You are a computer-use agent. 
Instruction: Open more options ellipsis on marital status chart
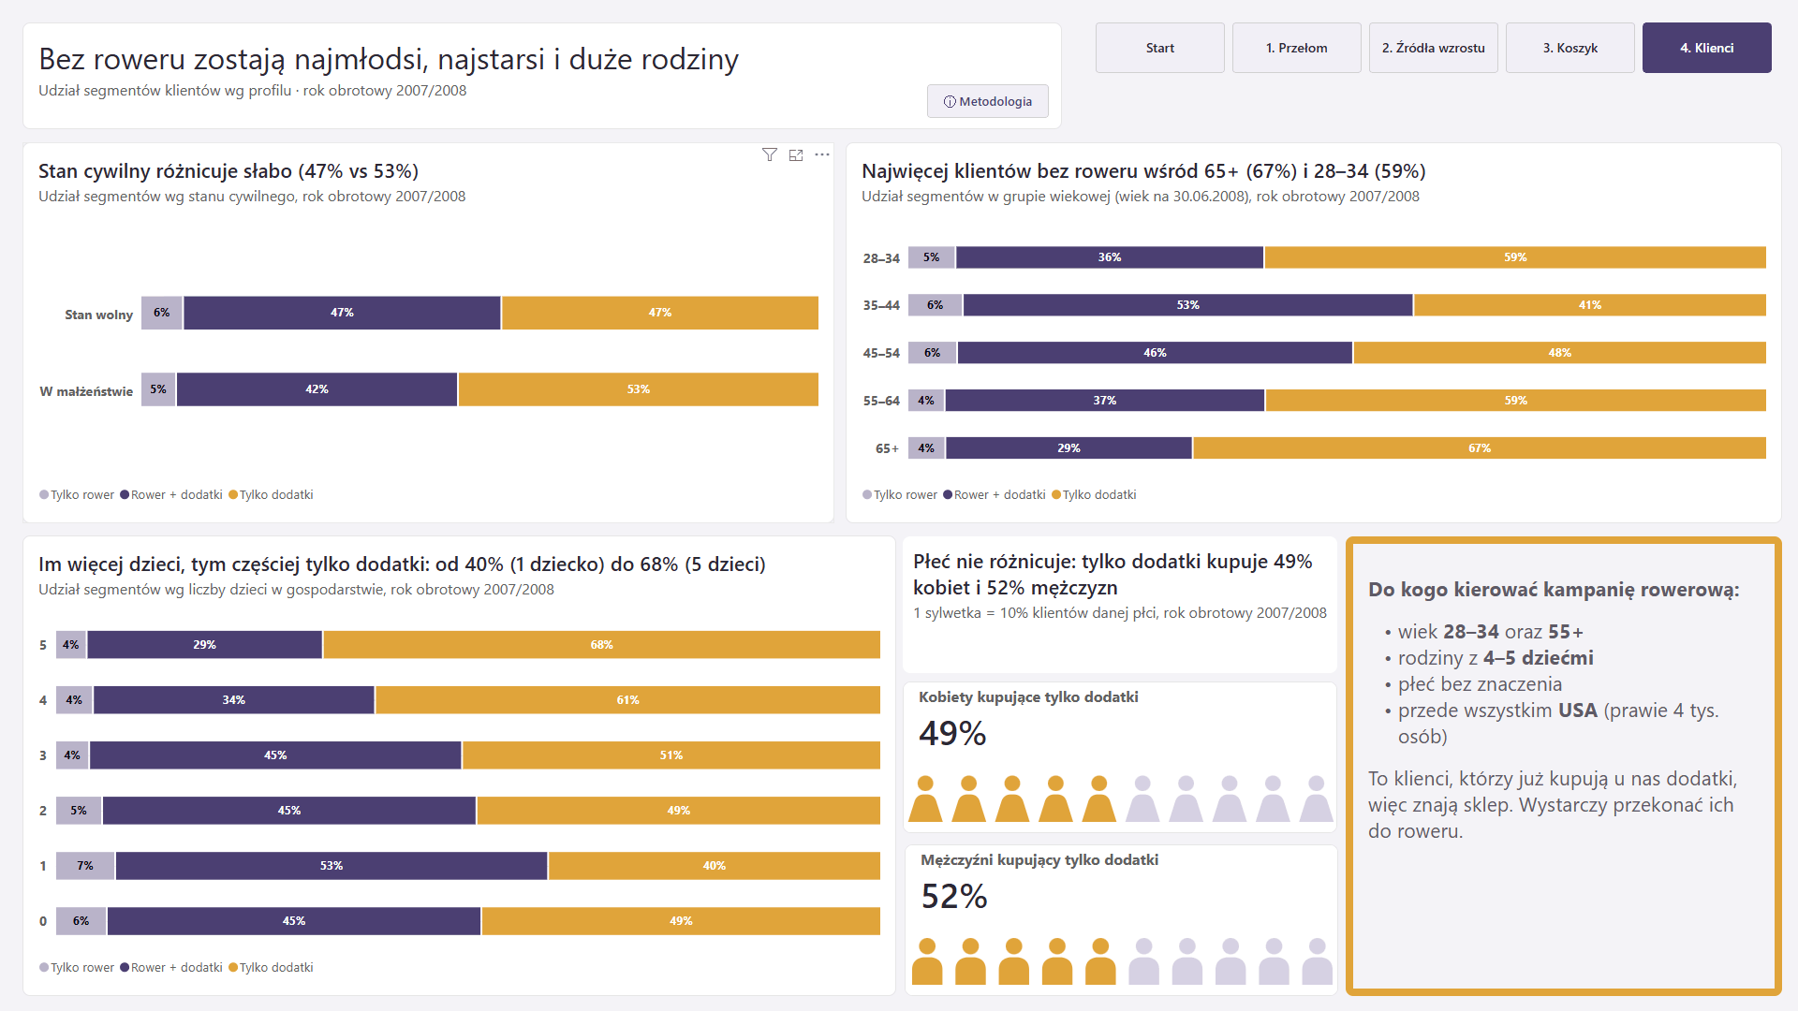[x=822, y=154]
